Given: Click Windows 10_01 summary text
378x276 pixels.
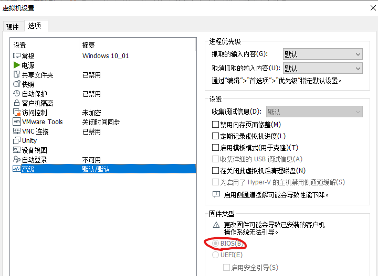Looking at the screenshot, I should point(106,56).
